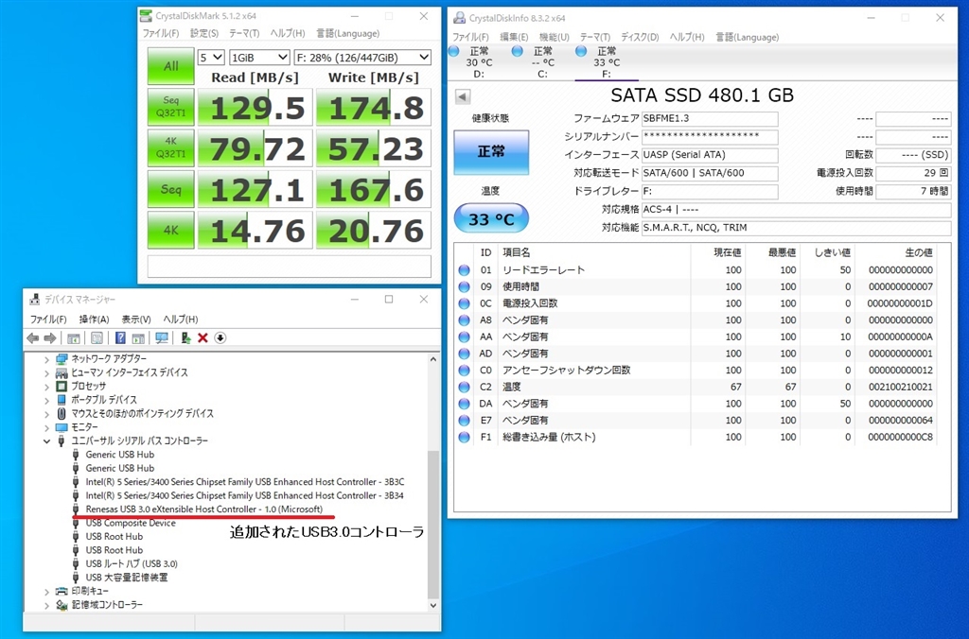
Task: Open 機能(U) menu in CrystalDiskInfo
Action: pyautogui.click(x=555, y=37)
